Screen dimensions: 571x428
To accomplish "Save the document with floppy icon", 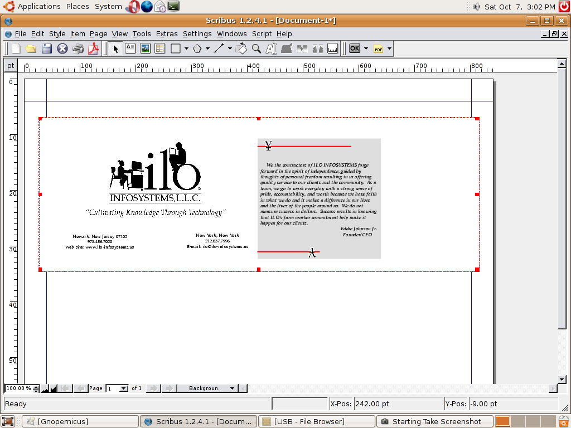I will [x=47, y=48].
